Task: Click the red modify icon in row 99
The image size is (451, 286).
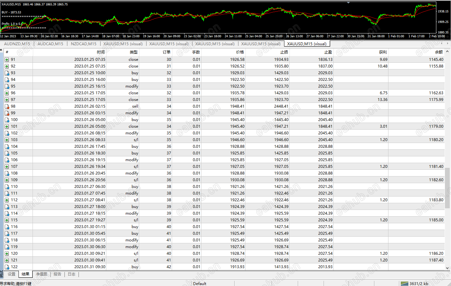Action: (x=7, y=113)
